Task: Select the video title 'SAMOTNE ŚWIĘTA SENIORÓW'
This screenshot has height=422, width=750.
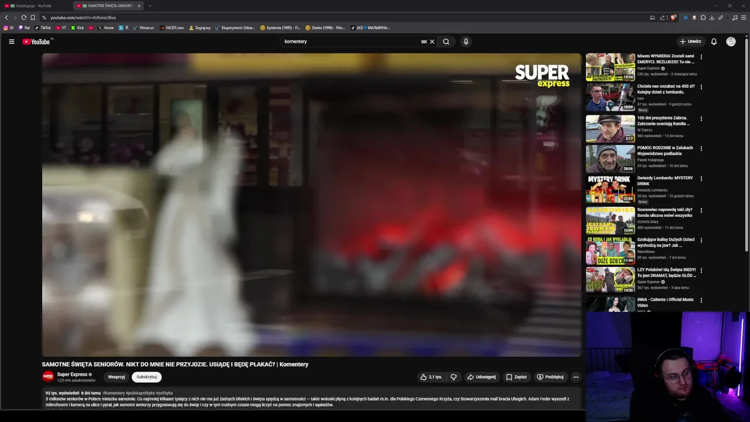Action: pos(175,365)
